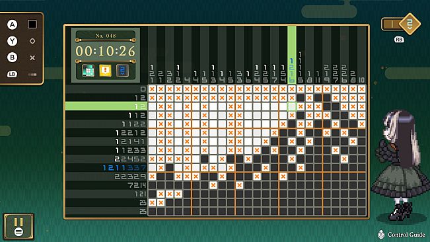
Task: Click column clue 3 3
Action: [239, 77]
